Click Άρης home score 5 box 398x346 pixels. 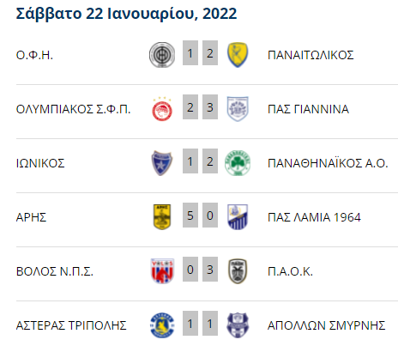[190, 215]
